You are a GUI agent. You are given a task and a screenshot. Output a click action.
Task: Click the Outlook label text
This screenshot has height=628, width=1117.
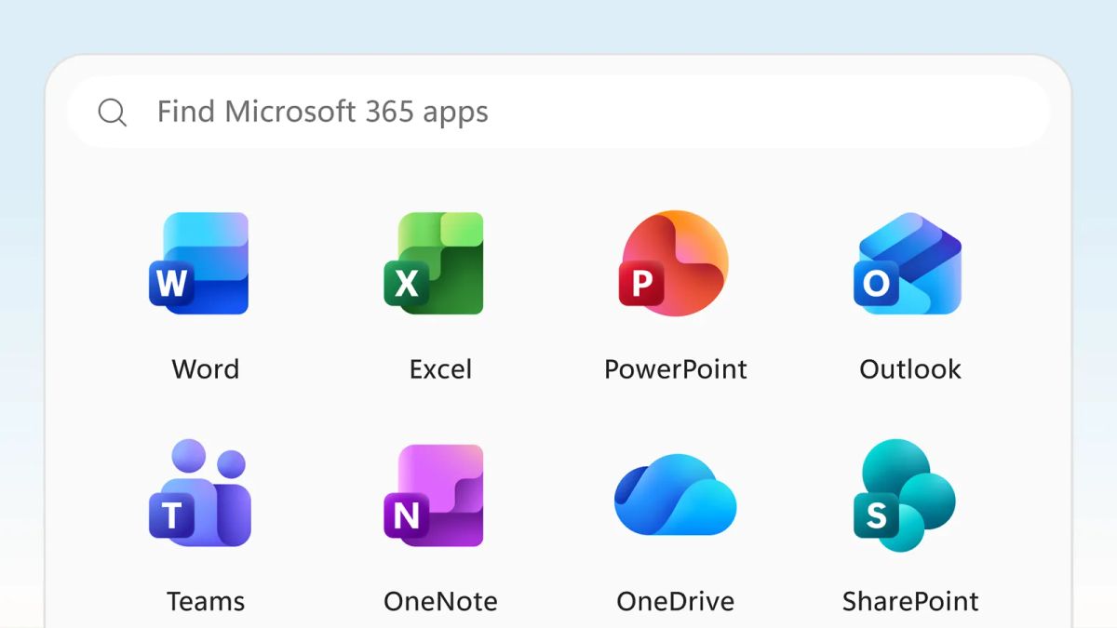coord(910,369)
